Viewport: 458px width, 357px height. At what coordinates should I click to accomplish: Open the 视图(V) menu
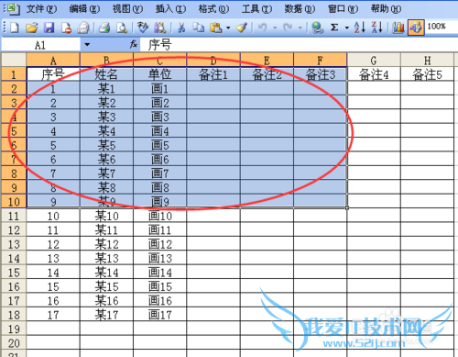pyautogui.click(x=127, y=9)
